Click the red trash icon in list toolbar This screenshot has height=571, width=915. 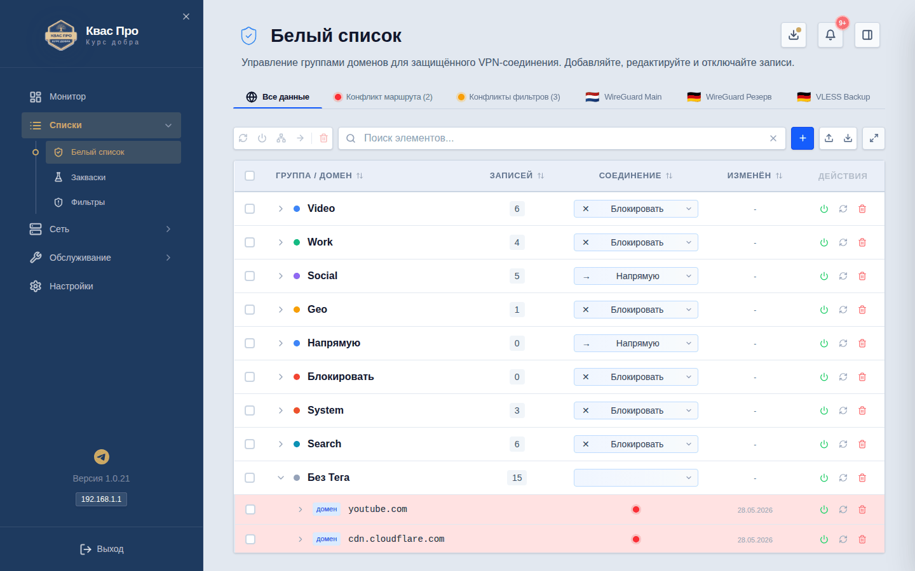pos(323,138)
